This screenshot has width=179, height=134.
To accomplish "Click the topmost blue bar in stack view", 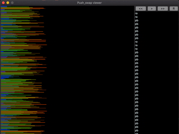I will pos(4,6).
